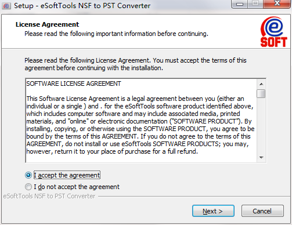
Task: Click the title bar text Setup - eSoftTools
Action: [x=46, y=6]
